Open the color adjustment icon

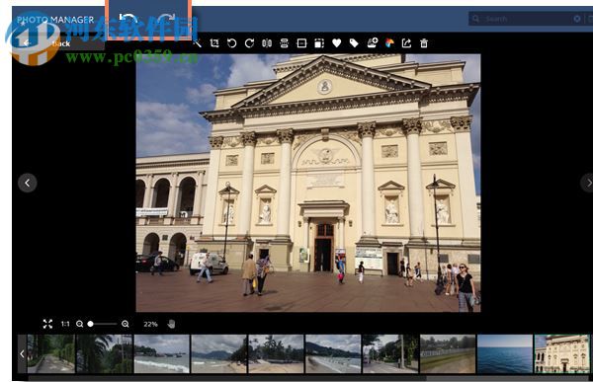[x=389, y=43]
